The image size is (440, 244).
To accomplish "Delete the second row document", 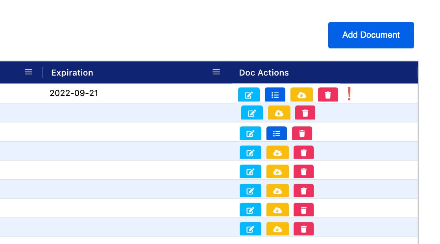I will point(305,113).
